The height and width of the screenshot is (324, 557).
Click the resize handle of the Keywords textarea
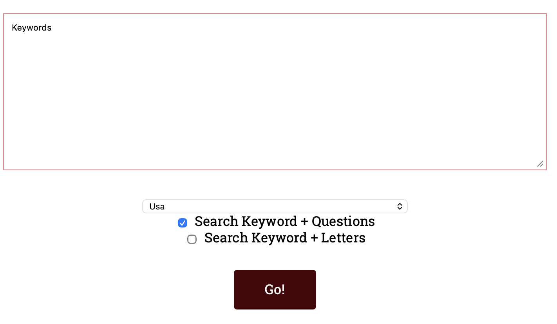click(x=541, y=164)
